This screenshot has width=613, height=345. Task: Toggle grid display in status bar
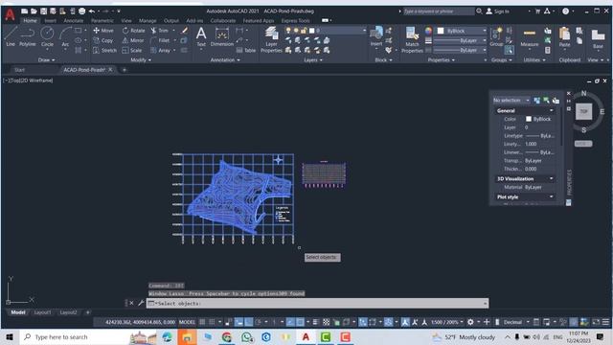202,322
